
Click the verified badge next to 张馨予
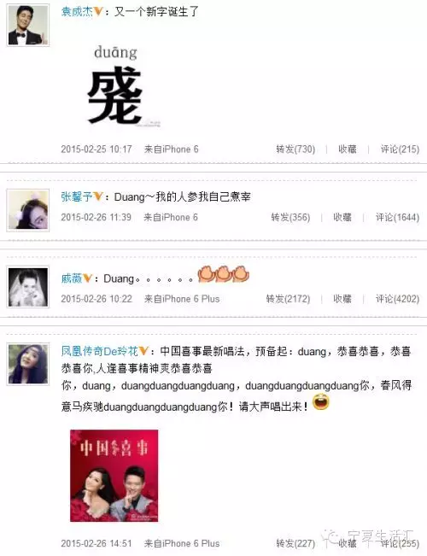(x=97, y=196)
